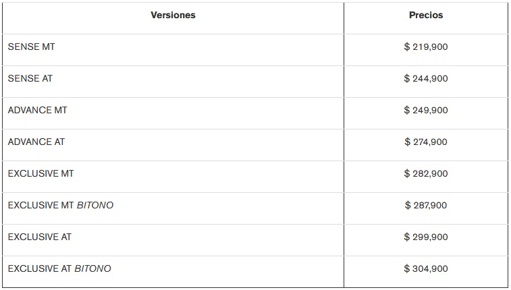
Task: Click the $ 219,900 price
Action: point(426,47)
